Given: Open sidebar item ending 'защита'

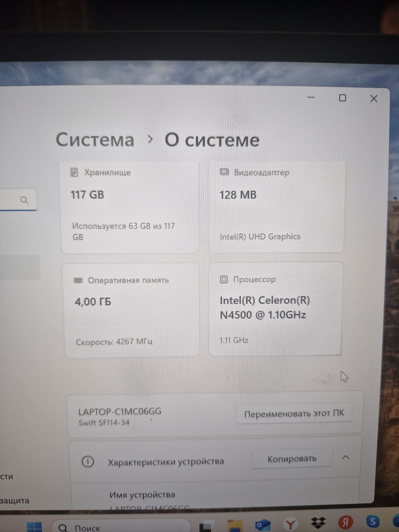Looking at the screenshot, I should (x=14, y=501).
